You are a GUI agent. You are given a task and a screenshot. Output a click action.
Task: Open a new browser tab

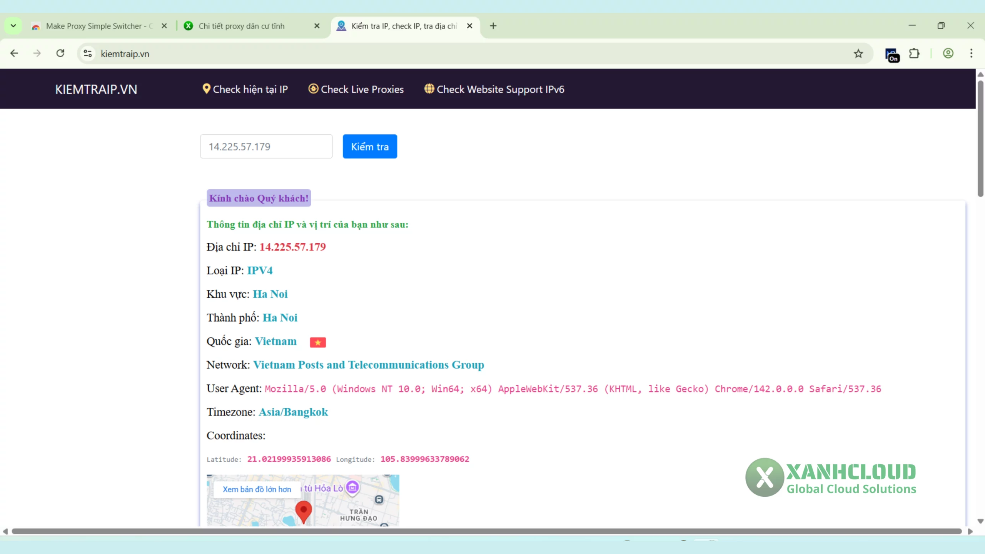493,26
